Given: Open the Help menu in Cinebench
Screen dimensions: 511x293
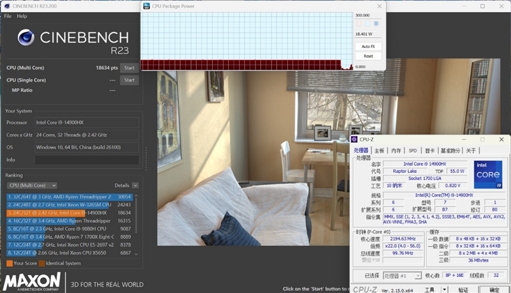Looking at the screenshot, I should 22,16.
